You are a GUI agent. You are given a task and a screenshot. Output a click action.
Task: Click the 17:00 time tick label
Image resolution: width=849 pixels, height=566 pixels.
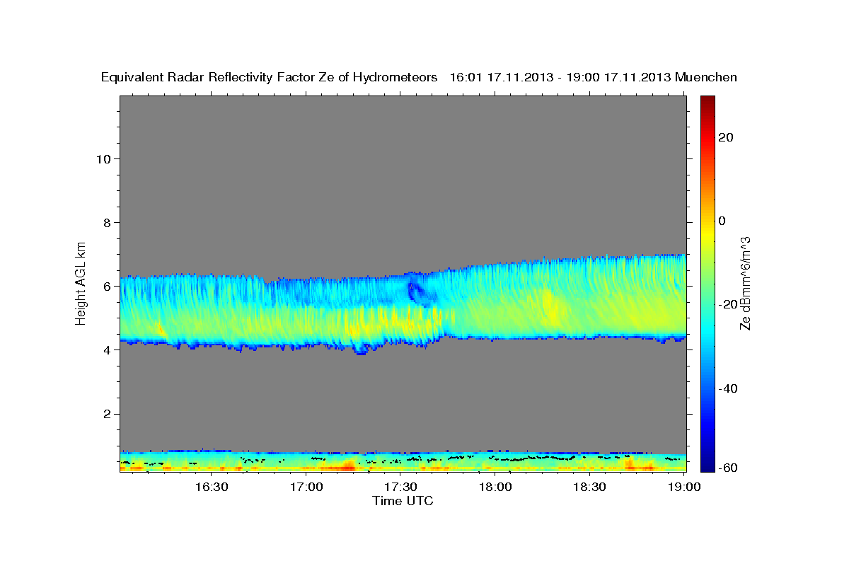coord(306,487)
